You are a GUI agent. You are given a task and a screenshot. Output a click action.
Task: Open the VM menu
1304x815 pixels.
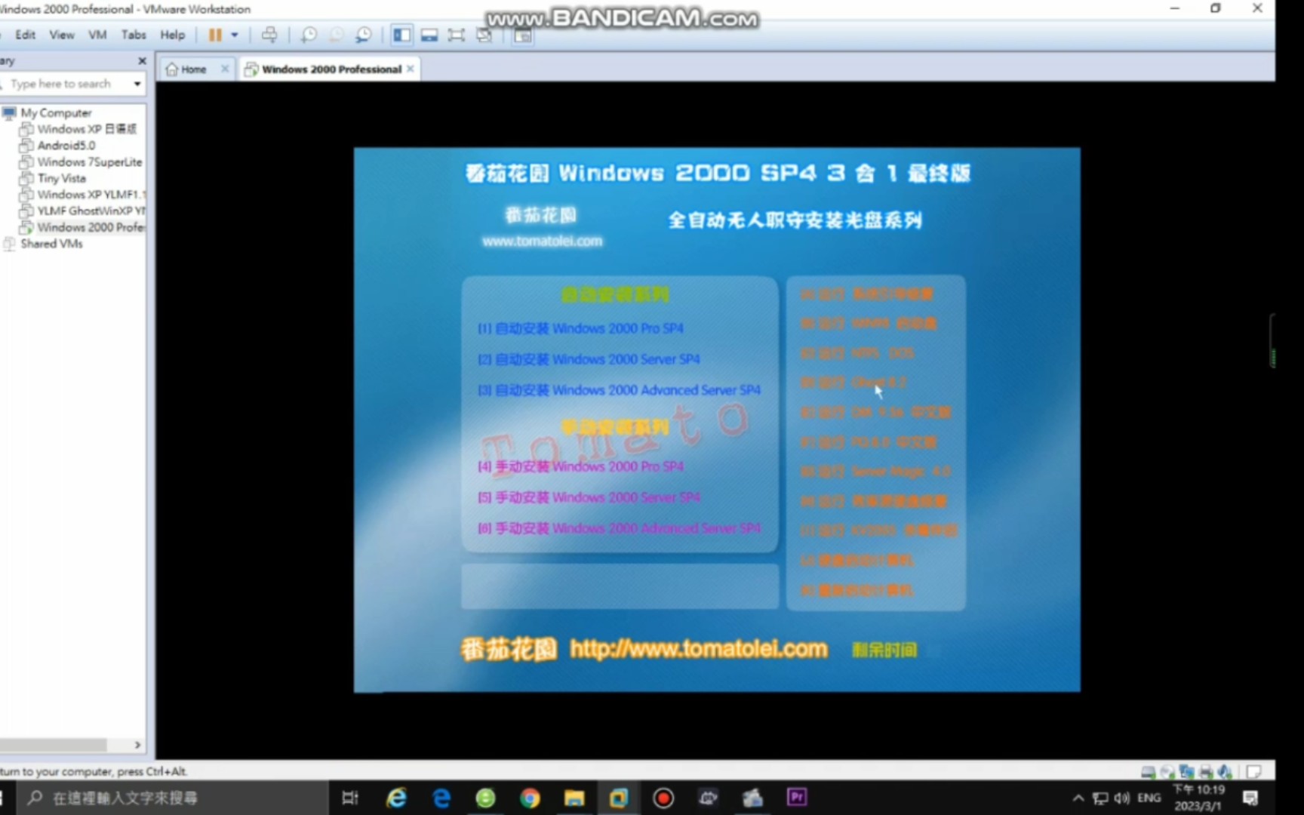[x=97, y=35]
